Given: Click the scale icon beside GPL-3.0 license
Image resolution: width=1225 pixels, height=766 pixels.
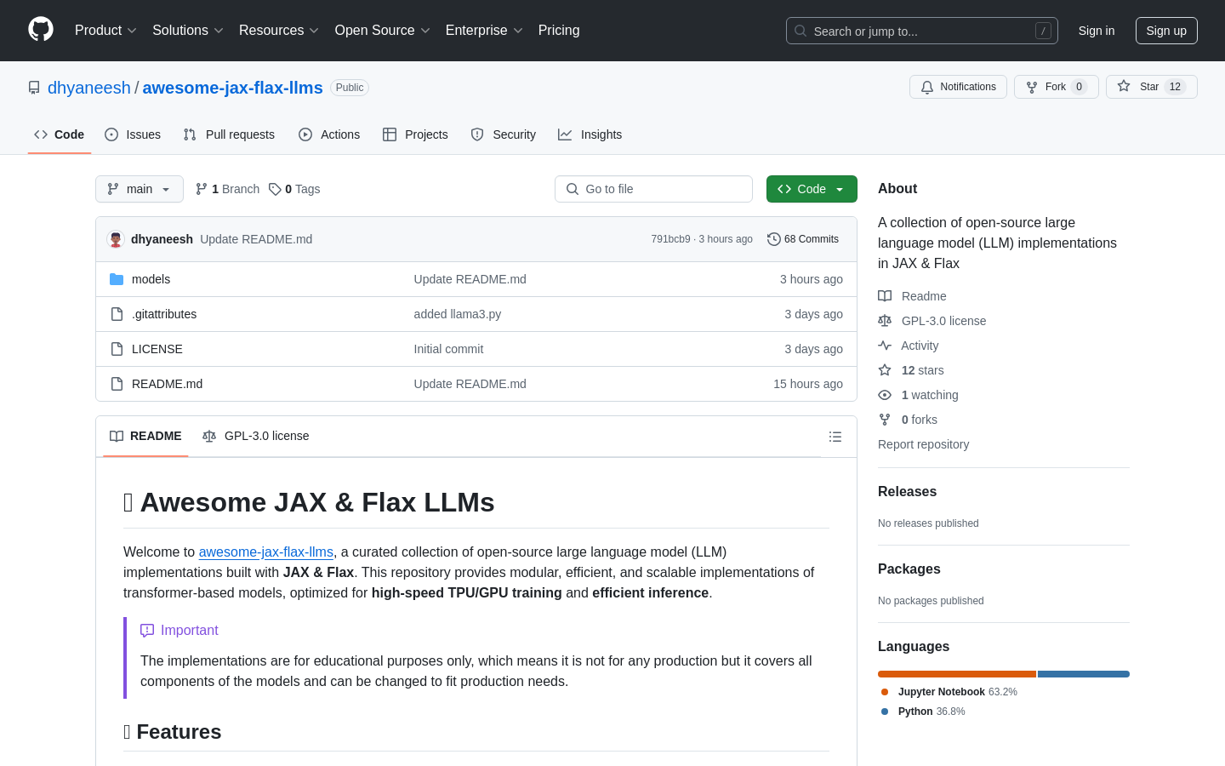Looking at the screenshot, I should (885, 321).
